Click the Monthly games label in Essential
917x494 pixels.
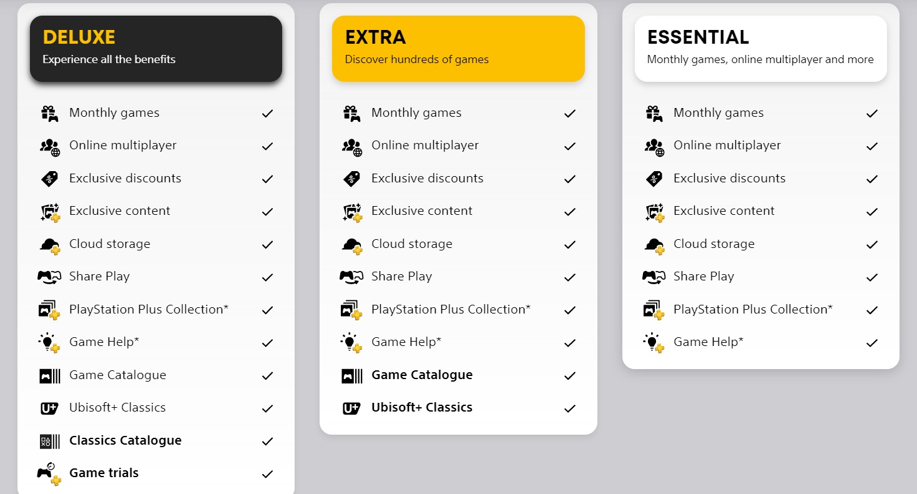coord(718,112)
